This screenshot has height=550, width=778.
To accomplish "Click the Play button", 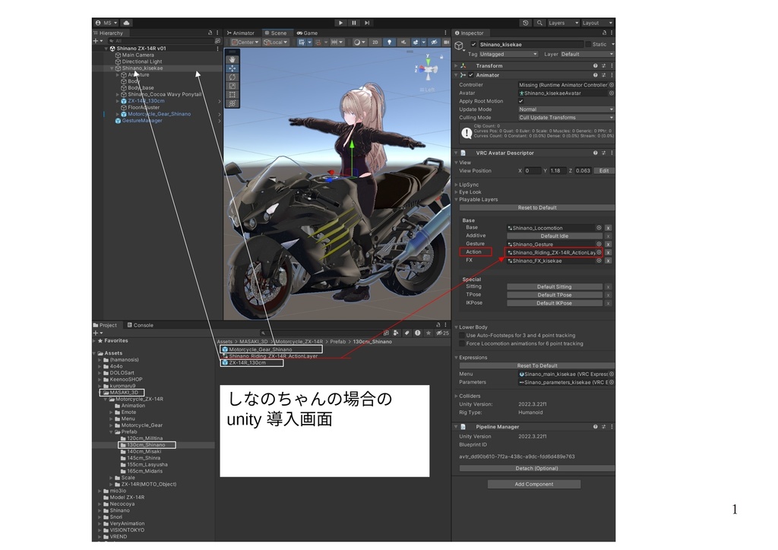I will 340,23.
